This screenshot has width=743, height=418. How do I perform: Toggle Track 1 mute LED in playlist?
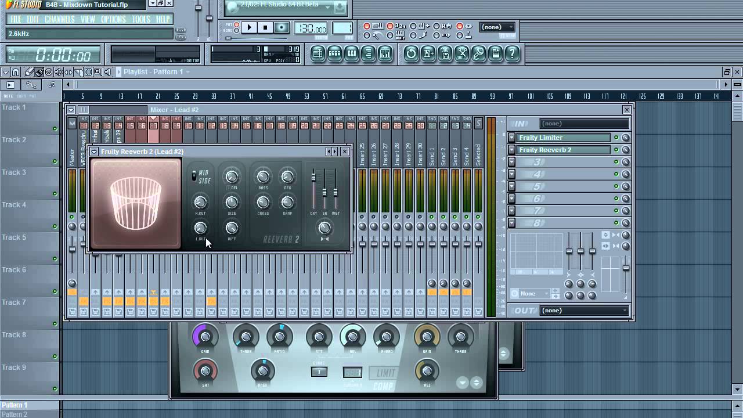point(55,129)
